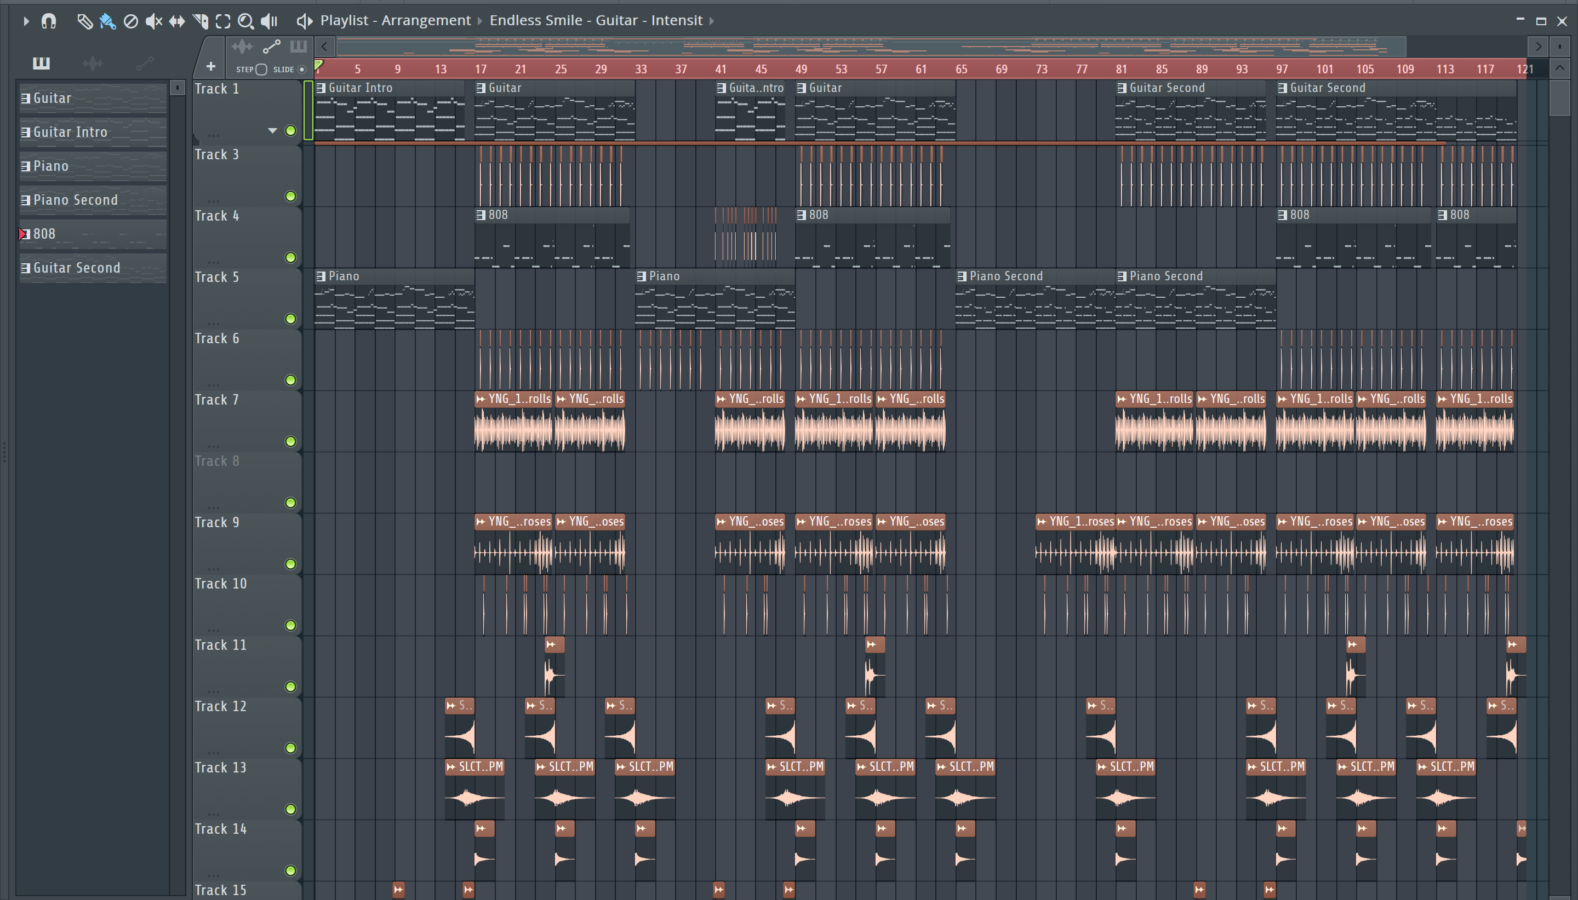Mute Track 5 with its green light
Screen dimensions: 1578x900
[290, 319]
